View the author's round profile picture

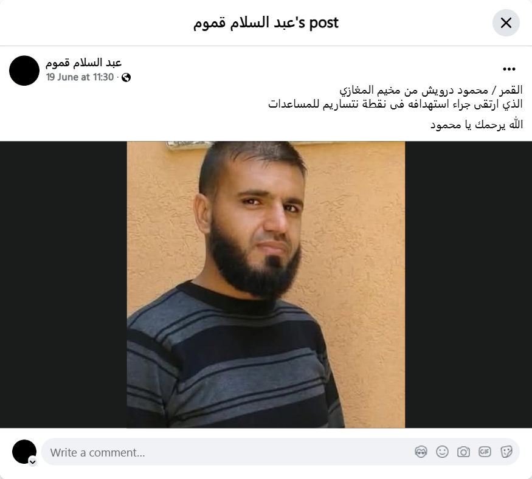tap(24, 71)
